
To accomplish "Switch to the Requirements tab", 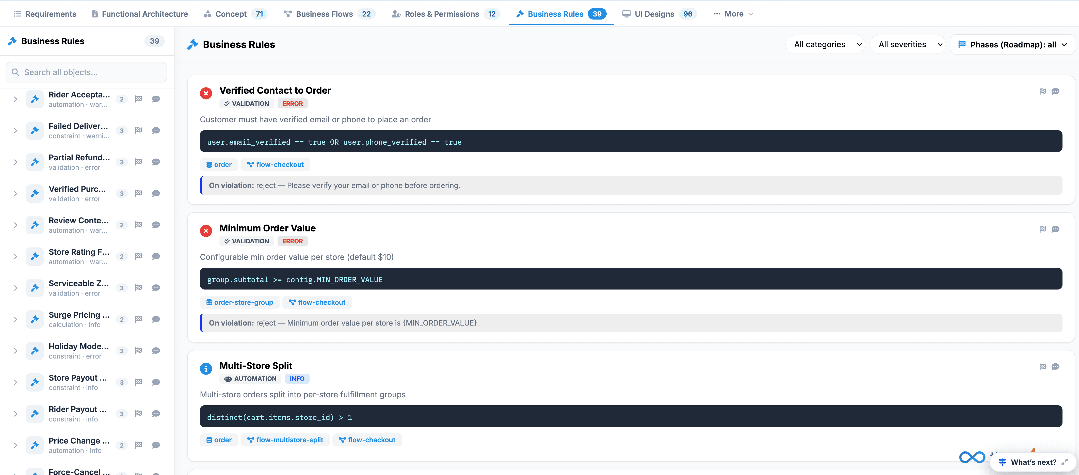I will [45, 14].
